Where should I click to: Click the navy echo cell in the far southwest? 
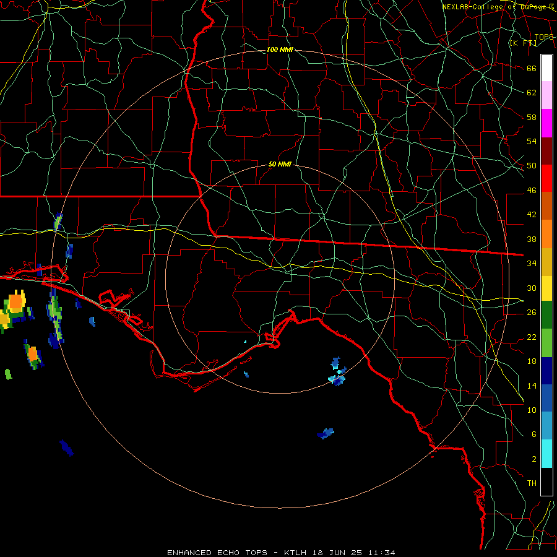66,447
